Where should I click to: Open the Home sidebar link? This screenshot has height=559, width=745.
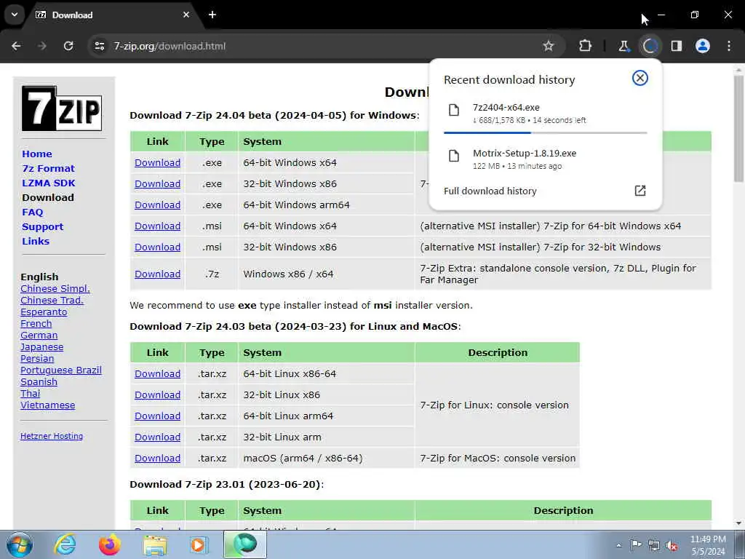point(37,154)
